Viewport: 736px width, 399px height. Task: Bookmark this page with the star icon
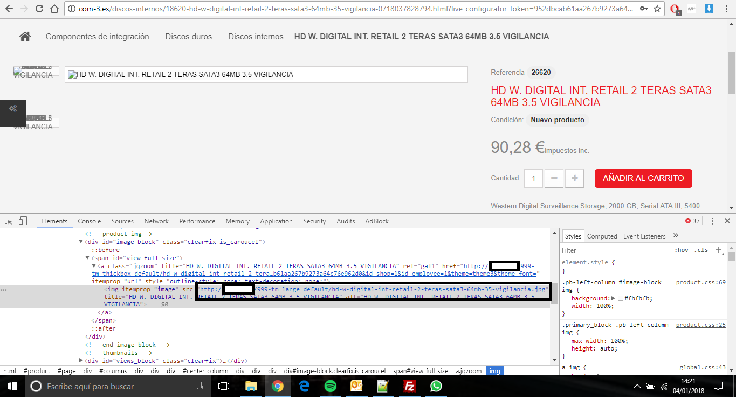[x=657, y=9]
